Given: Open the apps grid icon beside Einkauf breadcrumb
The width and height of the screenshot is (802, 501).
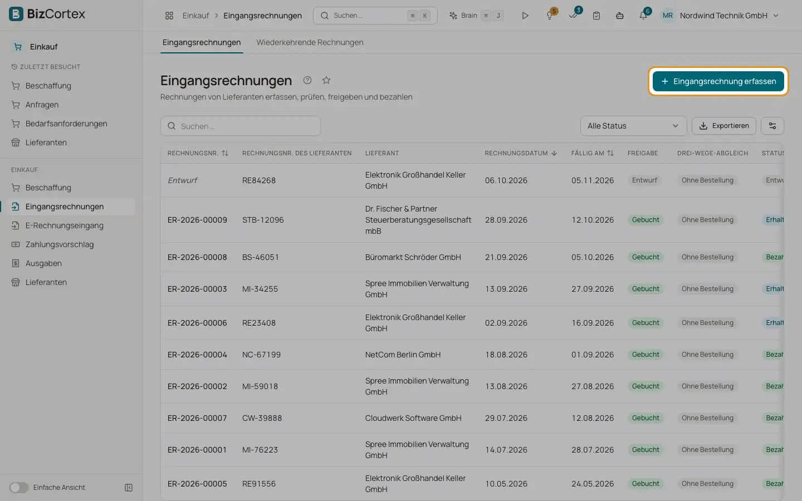Looking at the screenshot, I should [x=169, y=16].
